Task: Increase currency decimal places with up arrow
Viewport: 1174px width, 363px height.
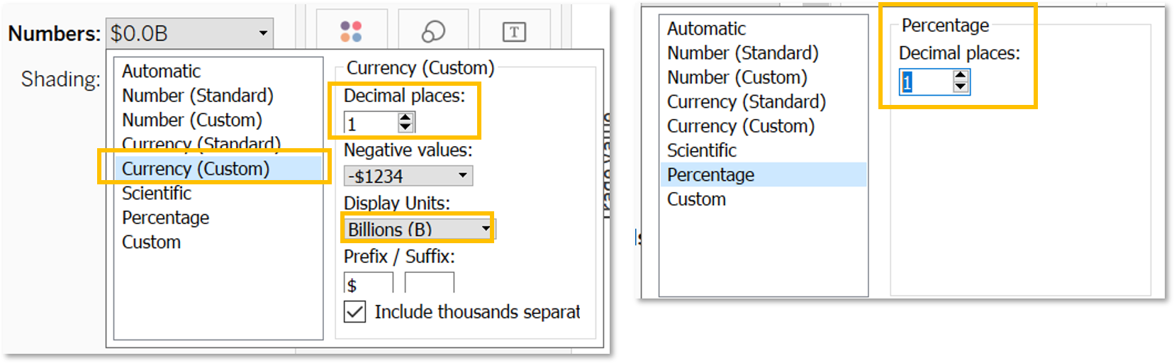Action: [406, 118]
